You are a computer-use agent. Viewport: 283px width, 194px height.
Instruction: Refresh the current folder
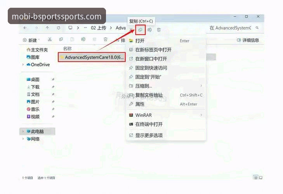[x=59, y=28]
